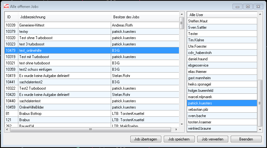Choose user winfried.braune from the list

pyautogui.click(x=222, y=128)
